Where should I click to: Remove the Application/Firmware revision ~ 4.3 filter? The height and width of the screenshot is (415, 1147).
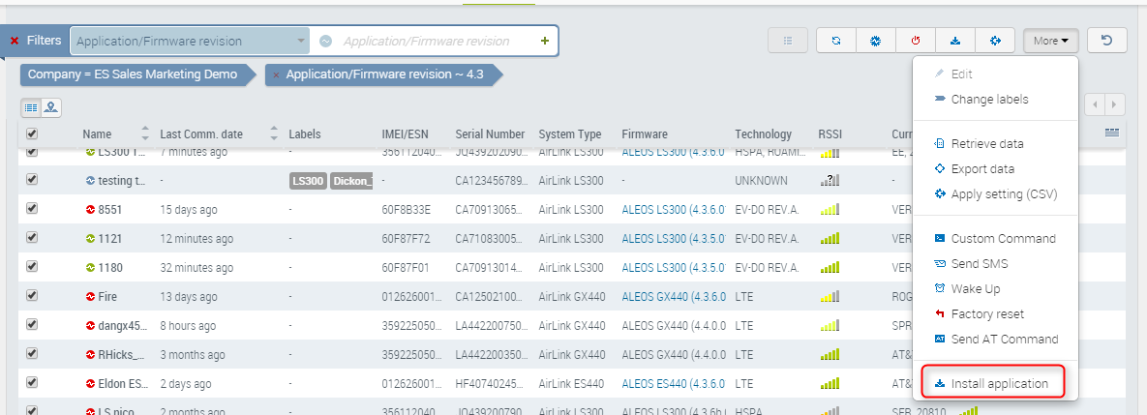[x=277, y=74]
